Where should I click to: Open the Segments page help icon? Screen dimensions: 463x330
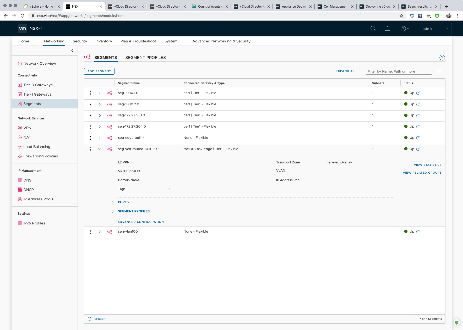point(442,58)
